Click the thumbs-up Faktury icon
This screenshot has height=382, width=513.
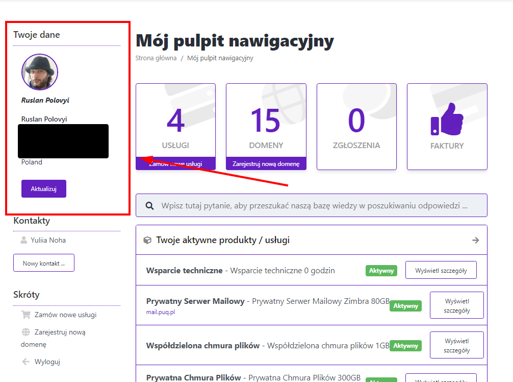[x=447, y=120]
